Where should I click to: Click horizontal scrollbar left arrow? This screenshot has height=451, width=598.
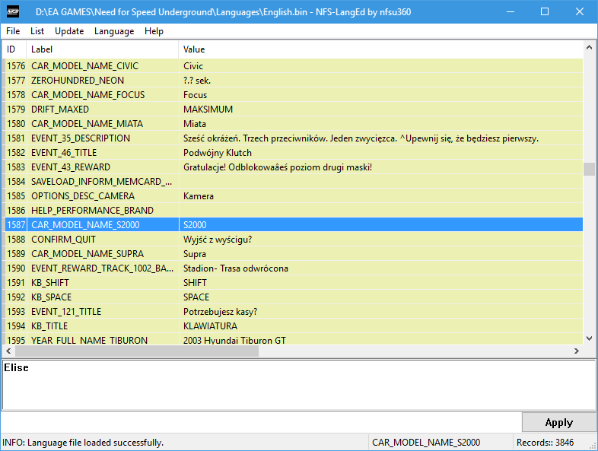point(9,351)
